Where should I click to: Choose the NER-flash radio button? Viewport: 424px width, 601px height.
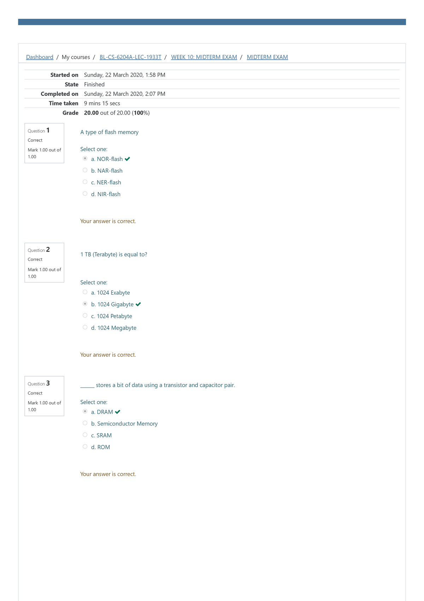click(85, 181)
